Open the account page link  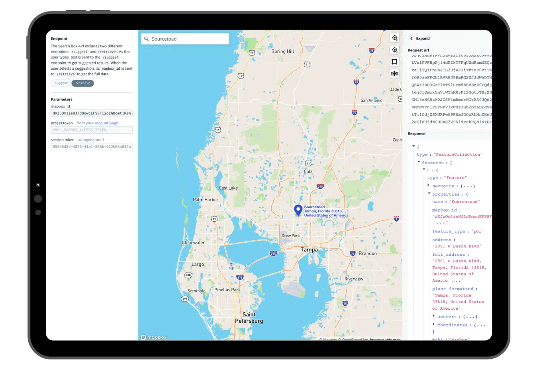click(x=106, y=123)
